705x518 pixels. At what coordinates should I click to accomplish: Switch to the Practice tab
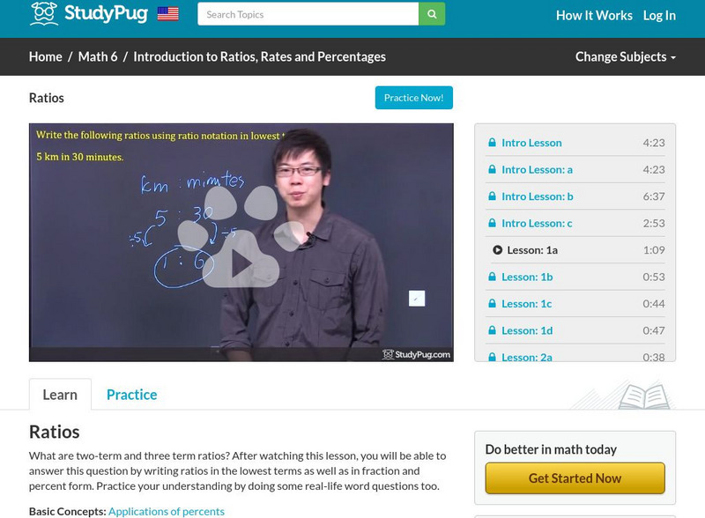(x=131, y=395)
